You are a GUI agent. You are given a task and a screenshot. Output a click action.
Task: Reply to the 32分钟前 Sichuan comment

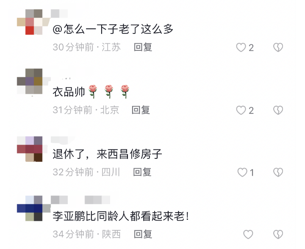click(x=142, y=172)
